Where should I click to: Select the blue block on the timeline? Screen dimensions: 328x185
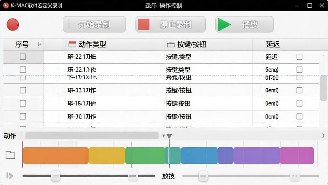click(x=199, y=155)
